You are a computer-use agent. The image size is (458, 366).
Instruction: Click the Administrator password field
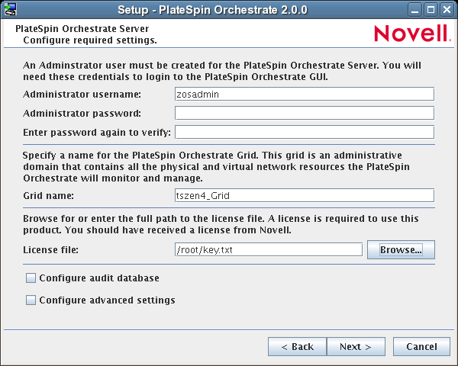(x=304, y=113)
